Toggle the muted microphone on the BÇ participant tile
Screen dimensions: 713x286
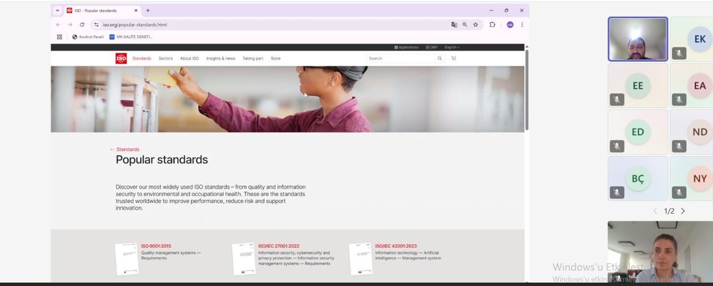click(617, 192)
